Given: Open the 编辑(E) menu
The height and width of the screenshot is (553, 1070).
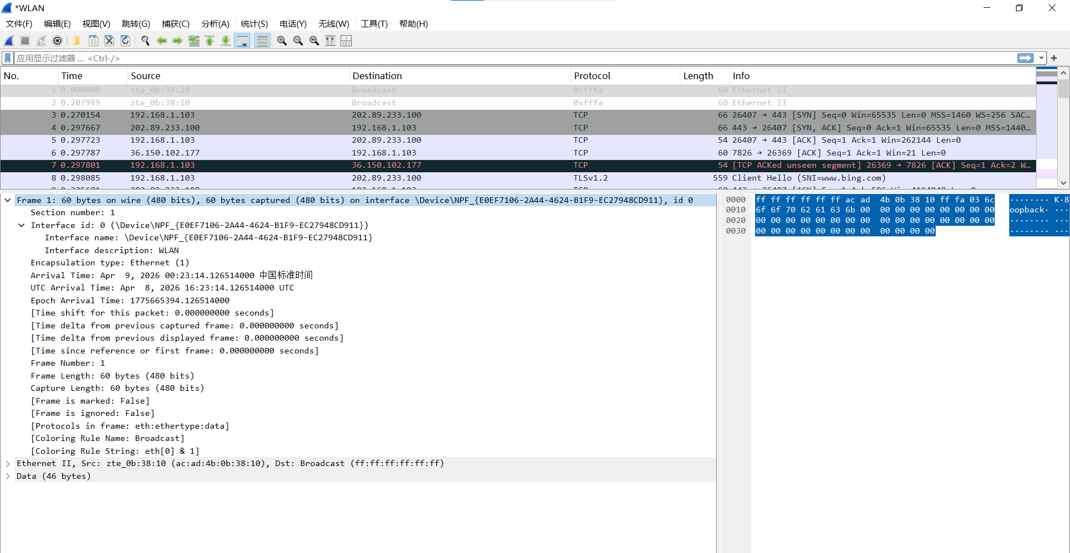Looking at the screenshot, I should click(x=57, y=24).
